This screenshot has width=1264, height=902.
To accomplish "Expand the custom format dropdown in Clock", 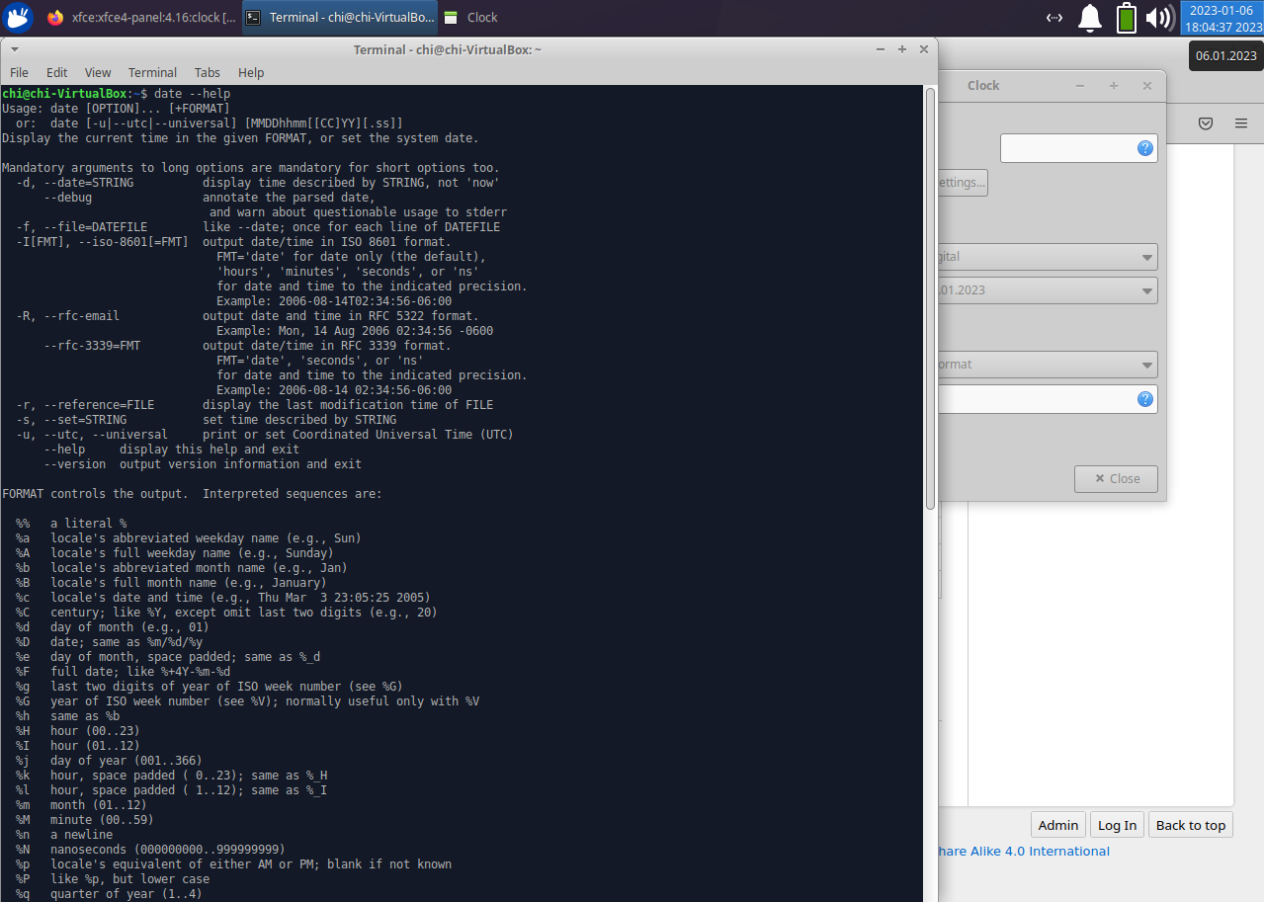I will tap(1048, 365).
